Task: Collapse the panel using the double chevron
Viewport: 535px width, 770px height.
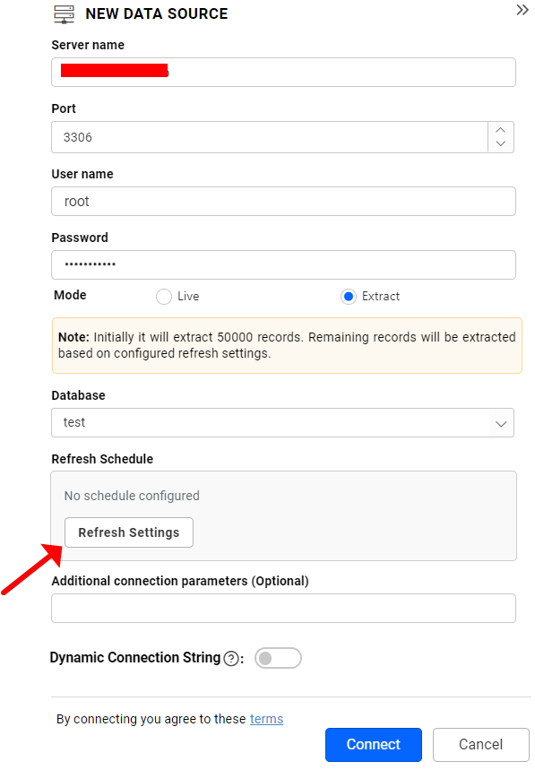Action: (522, 11)
